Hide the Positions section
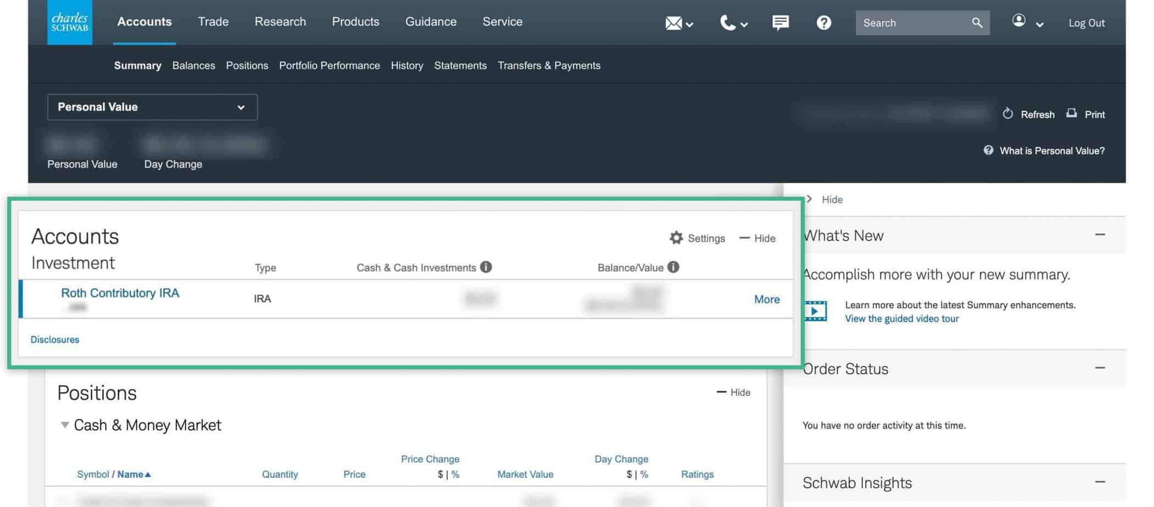 pyautogui.click(x=733, y=392)
